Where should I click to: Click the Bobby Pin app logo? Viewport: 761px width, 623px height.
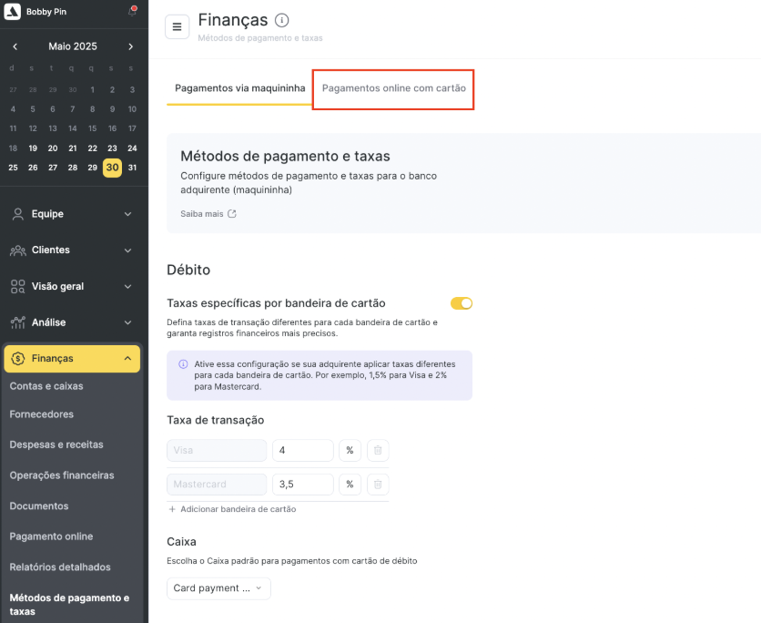[x=12, y=11]
